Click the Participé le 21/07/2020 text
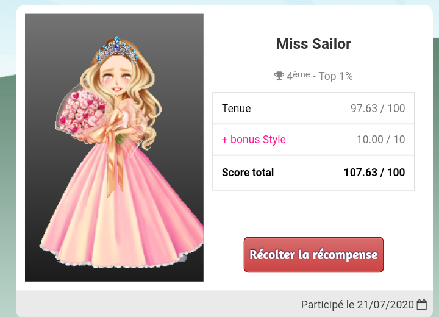Image resolution: width=439 pixels, height=317 pixels. (x=357, y=304)
